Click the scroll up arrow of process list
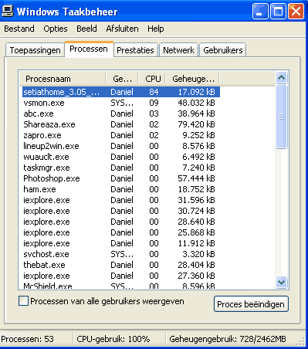Image resolution: width=308 pixels, height=349 pixels. coord(281,77)
